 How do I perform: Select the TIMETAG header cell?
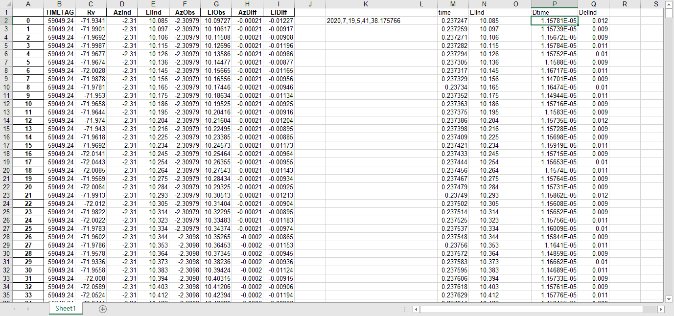point(59,12)
